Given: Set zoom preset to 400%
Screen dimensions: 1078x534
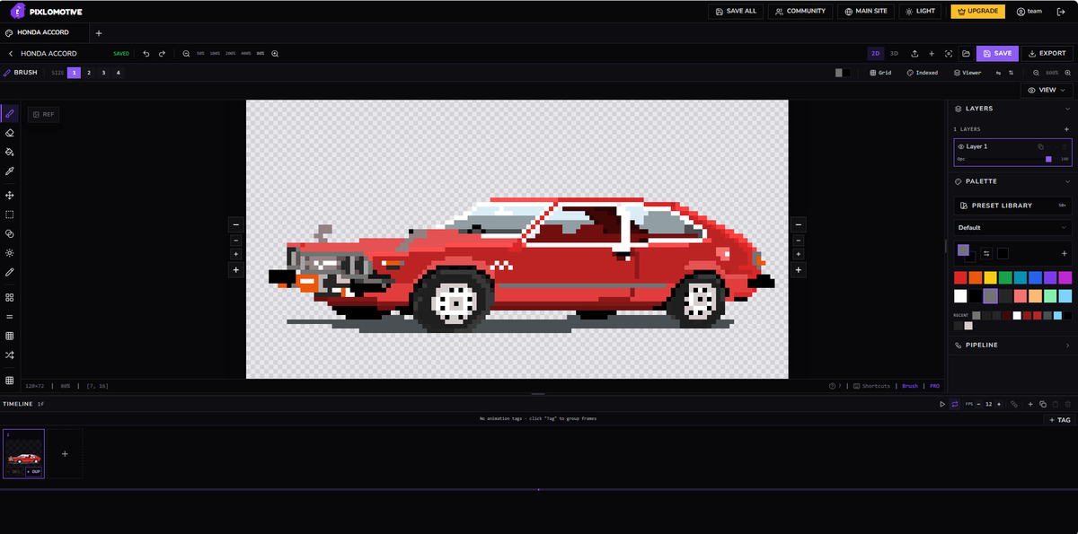Looking at the screenshot, I should pos(245,54).
